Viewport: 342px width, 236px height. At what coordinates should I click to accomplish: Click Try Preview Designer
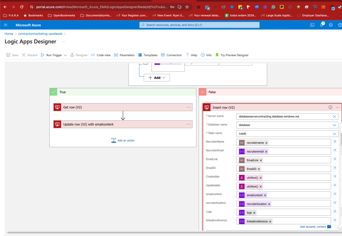point(232,55)
